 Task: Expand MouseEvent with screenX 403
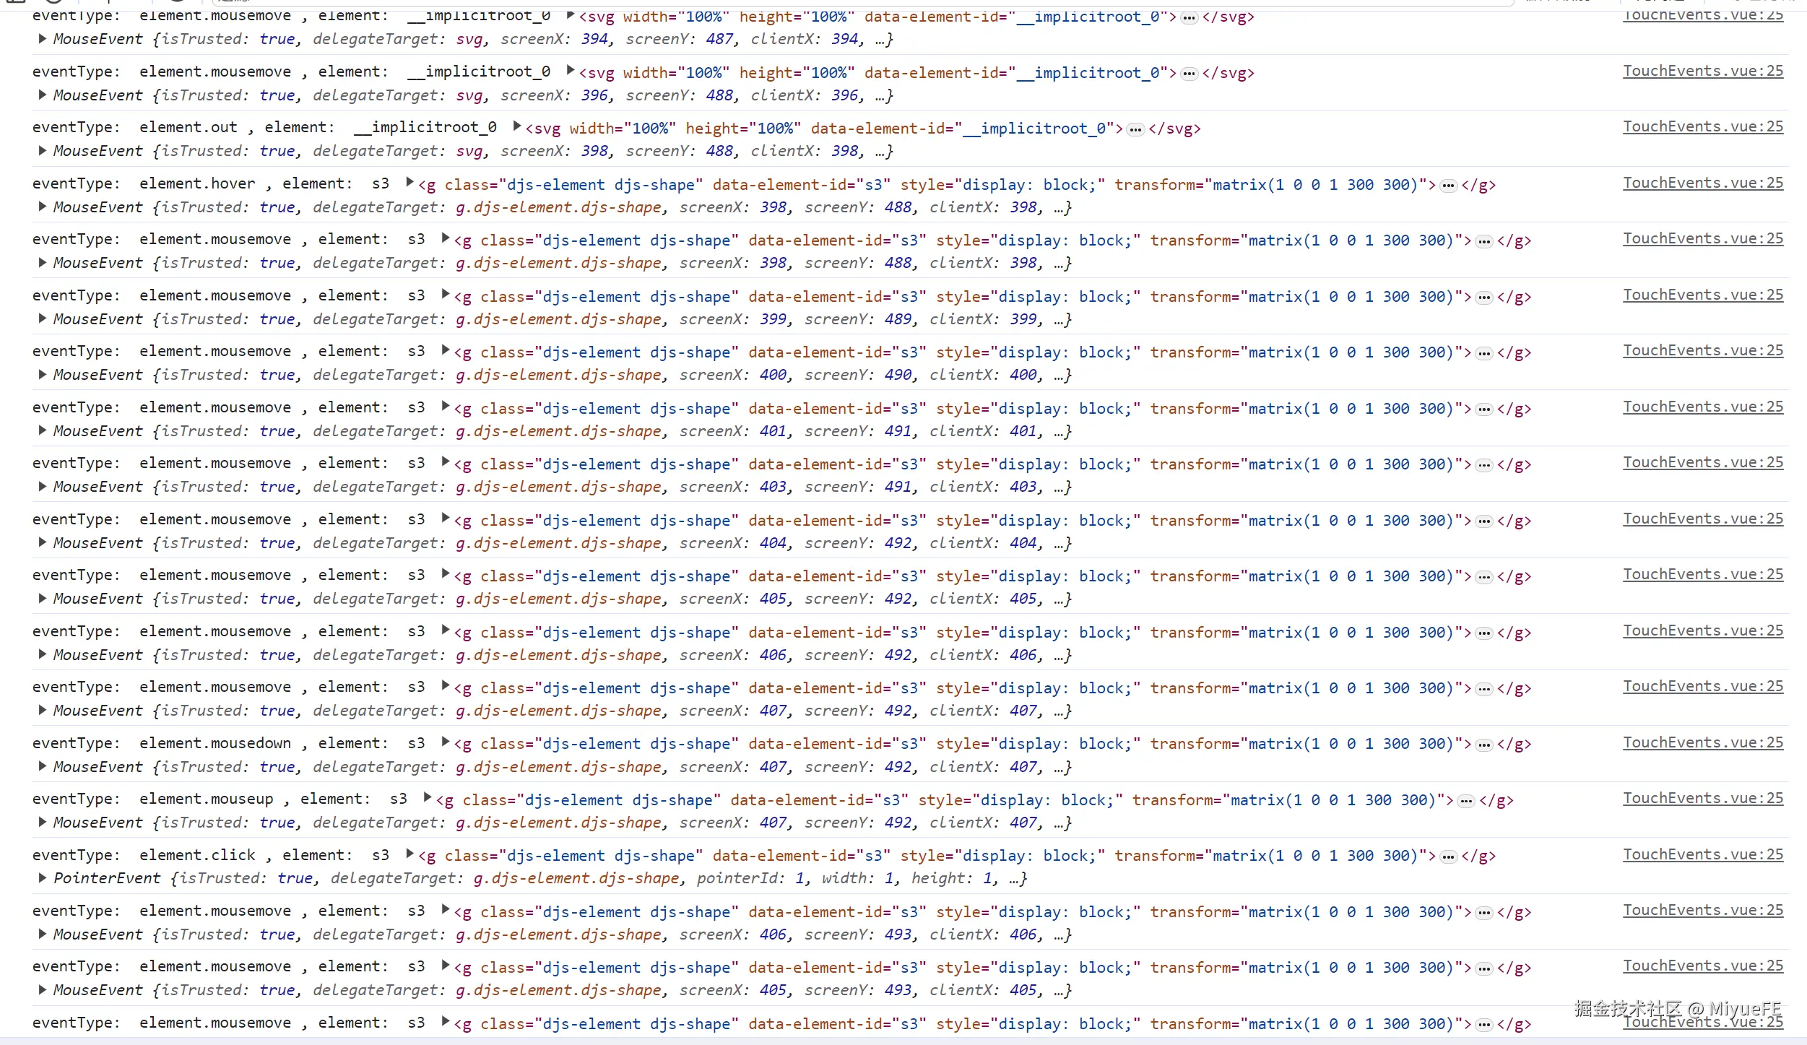(43, 486)
